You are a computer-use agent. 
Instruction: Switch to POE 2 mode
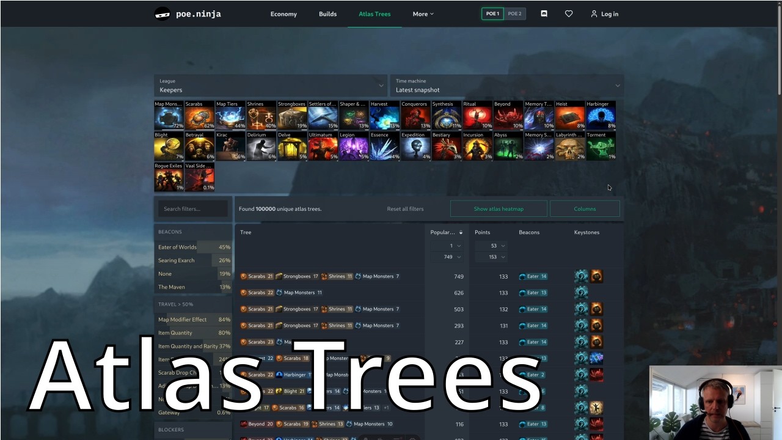pos(515,13)
